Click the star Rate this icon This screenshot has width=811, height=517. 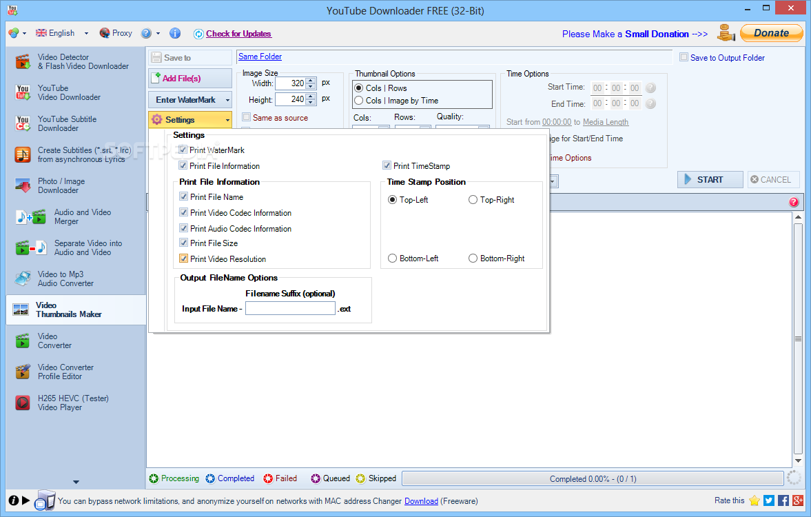tap(754, 500)
